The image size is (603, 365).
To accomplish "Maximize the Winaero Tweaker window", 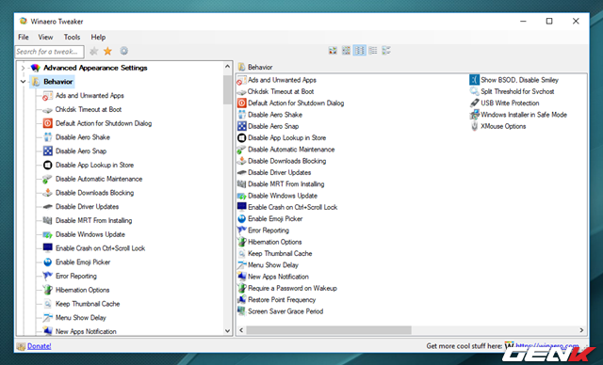I will tap(549, 21).
